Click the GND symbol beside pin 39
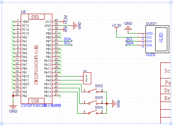 [x=75, y=26]
